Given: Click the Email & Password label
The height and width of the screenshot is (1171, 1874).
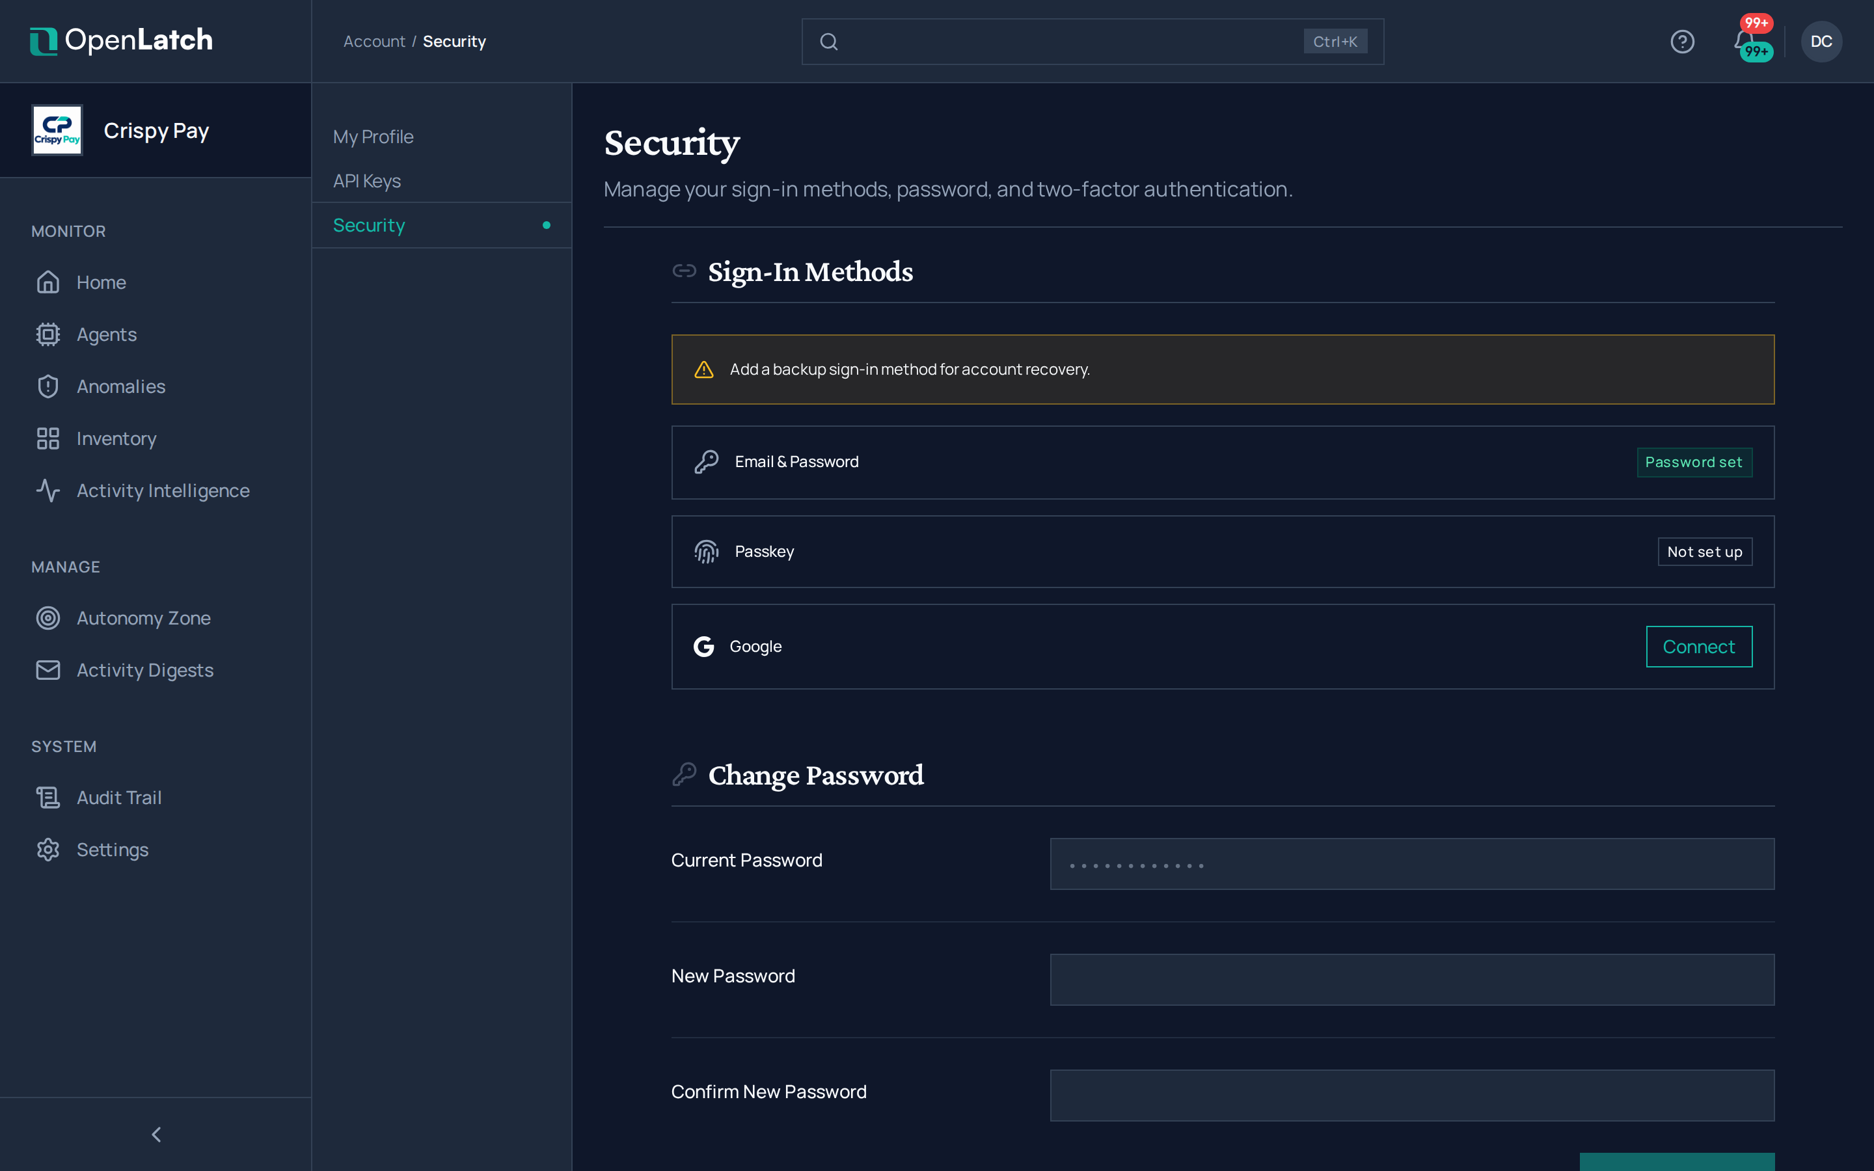Looking at the screenshot, I should pos(797,462).
